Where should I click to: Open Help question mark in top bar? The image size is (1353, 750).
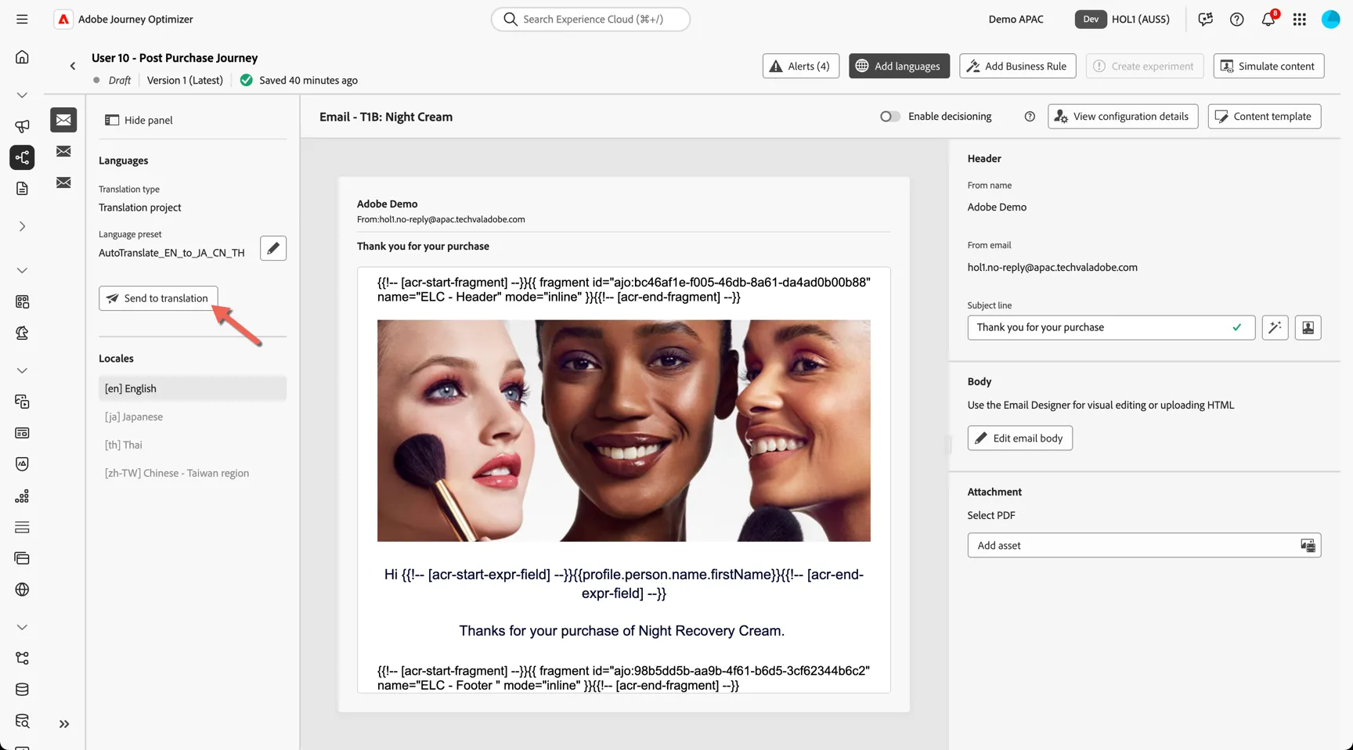(x=1236, y=19)
